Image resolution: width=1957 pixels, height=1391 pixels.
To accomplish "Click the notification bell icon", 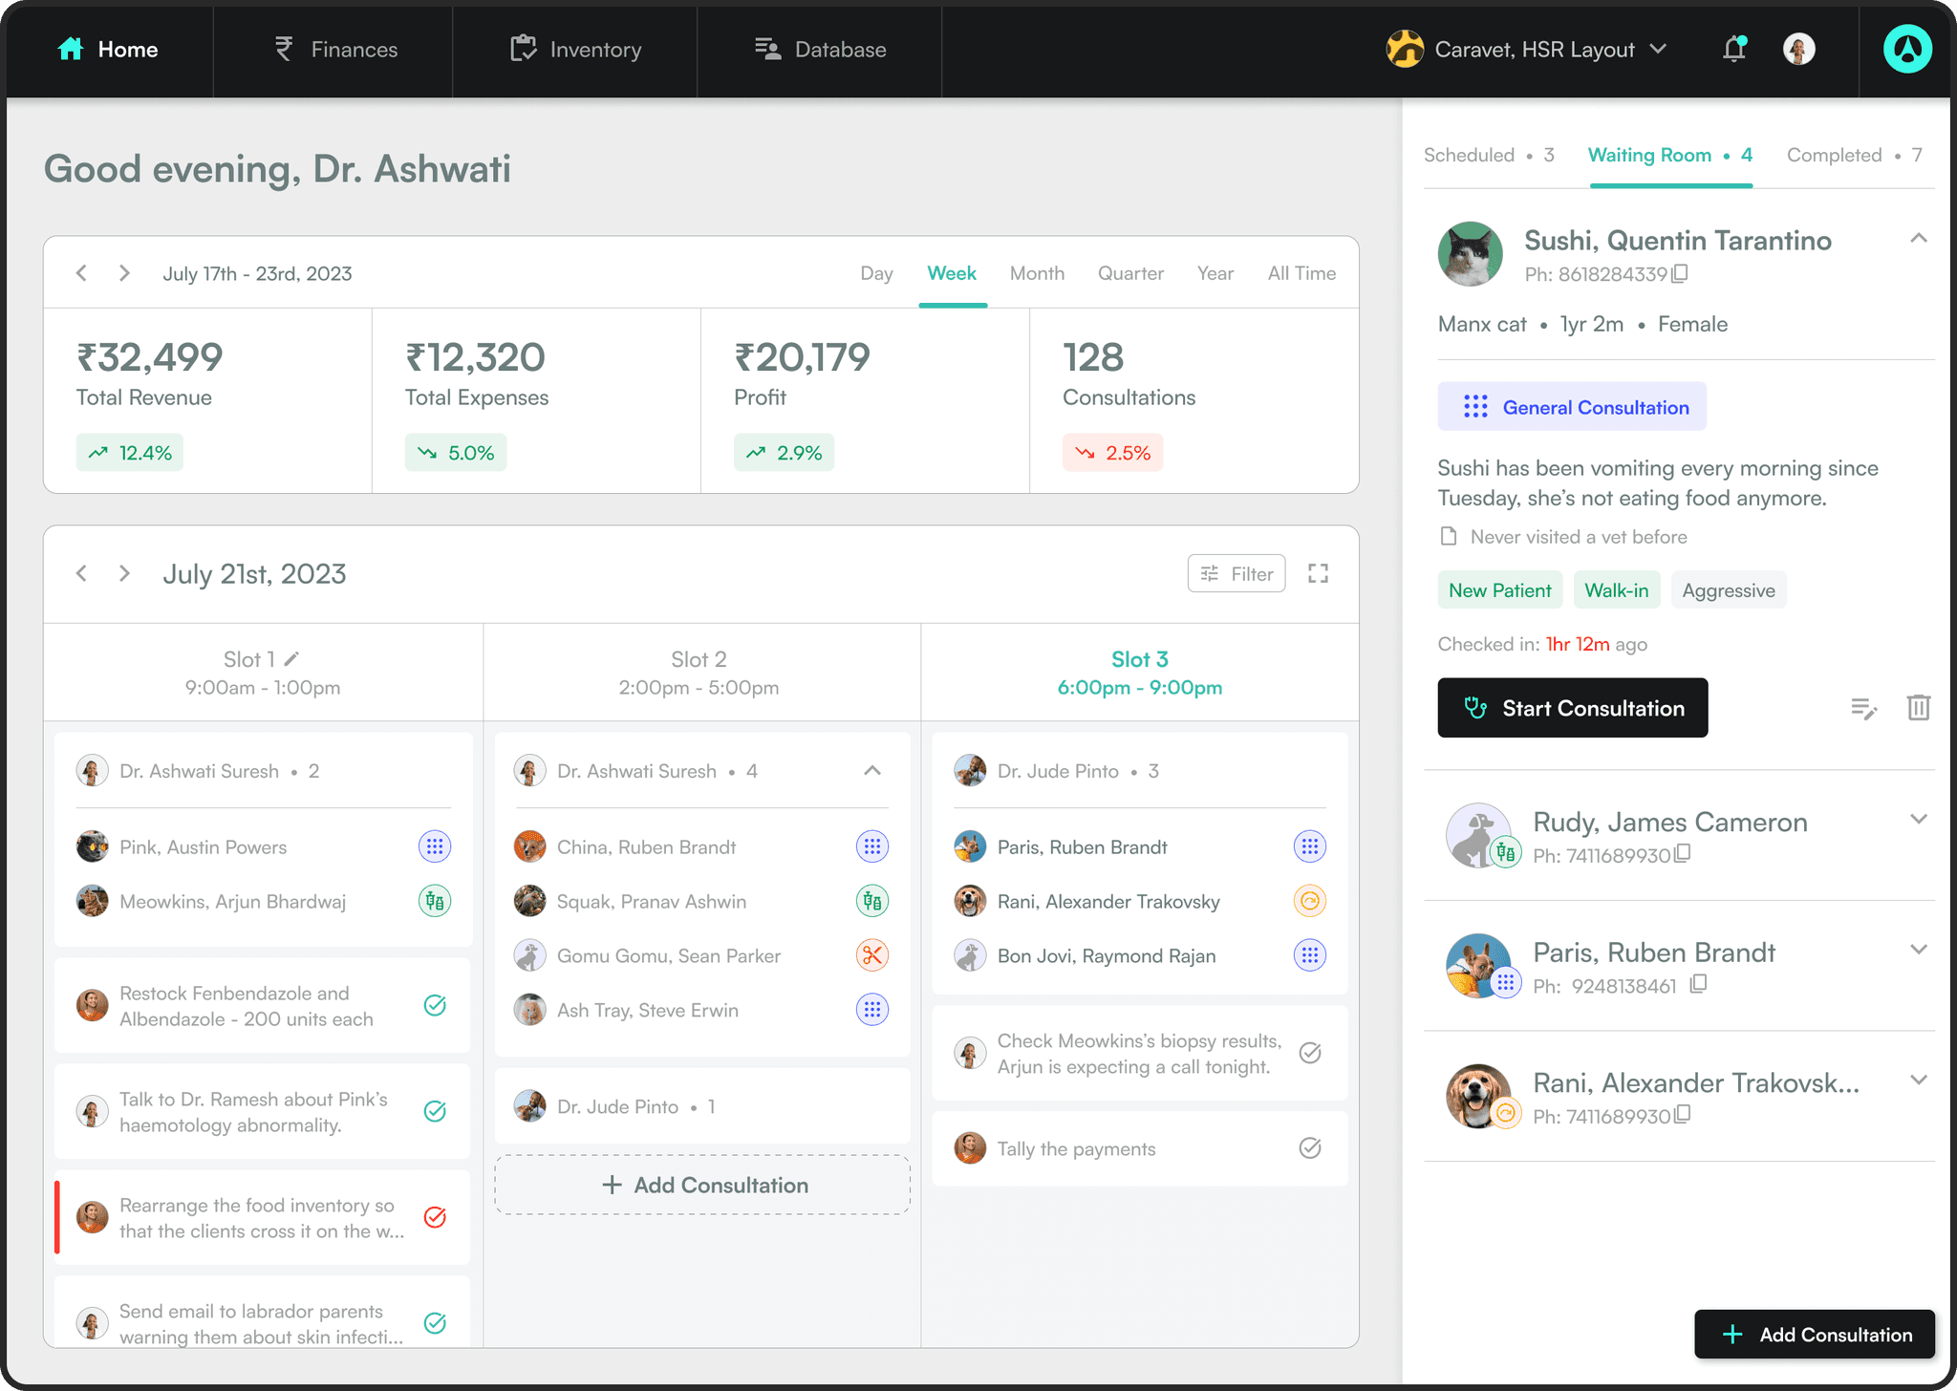I will (x=1734, y=49).
